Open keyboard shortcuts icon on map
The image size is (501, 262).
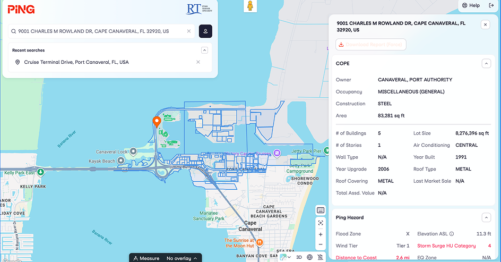[321, 210]
